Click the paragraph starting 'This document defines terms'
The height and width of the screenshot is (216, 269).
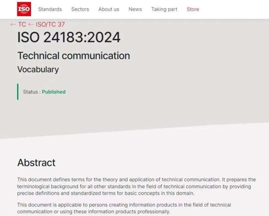[x=136, y=186]
